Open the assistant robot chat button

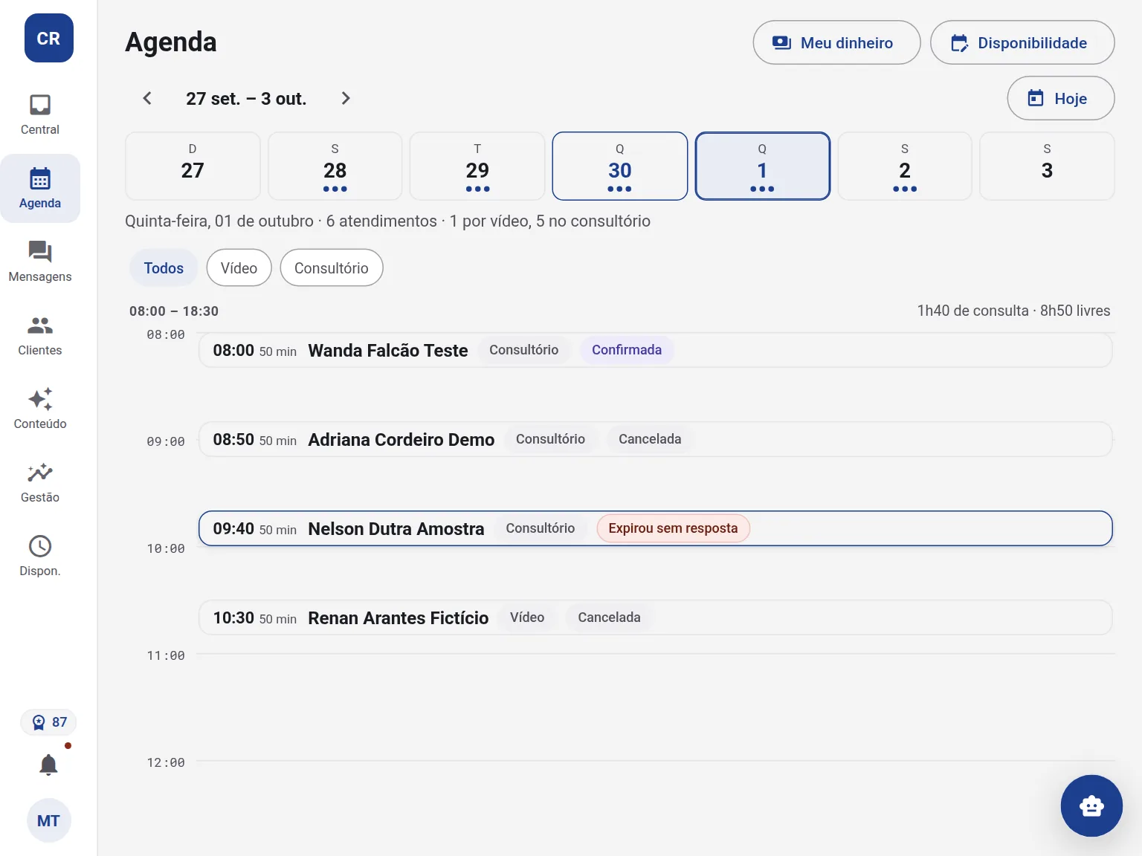point(1091,805)
